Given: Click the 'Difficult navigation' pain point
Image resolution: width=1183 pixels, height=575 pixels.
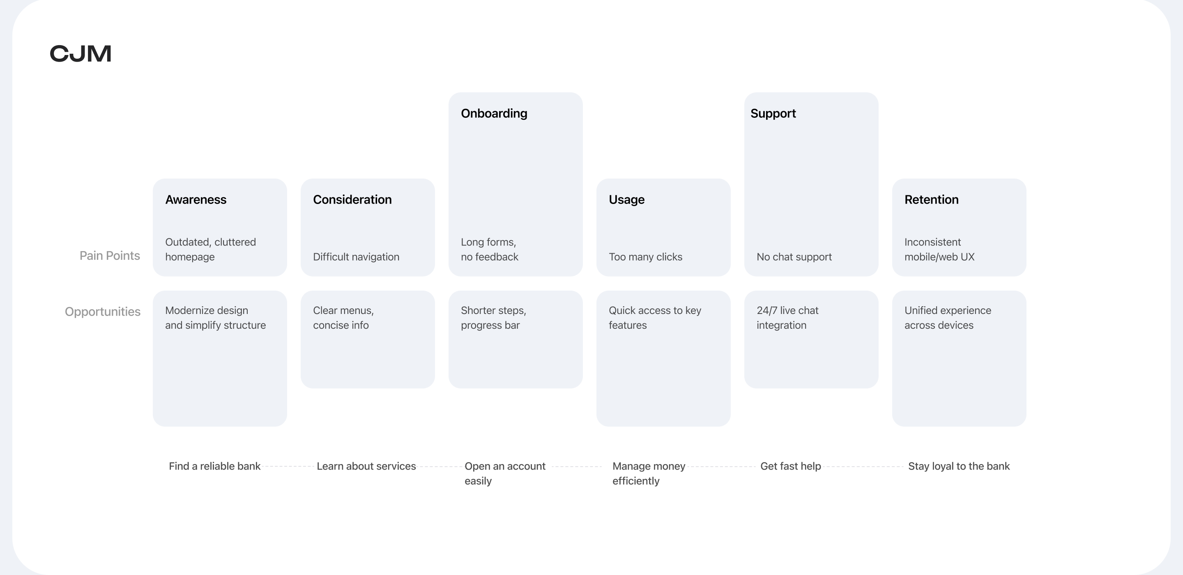Looking at the screenshot, I should 356,257.
